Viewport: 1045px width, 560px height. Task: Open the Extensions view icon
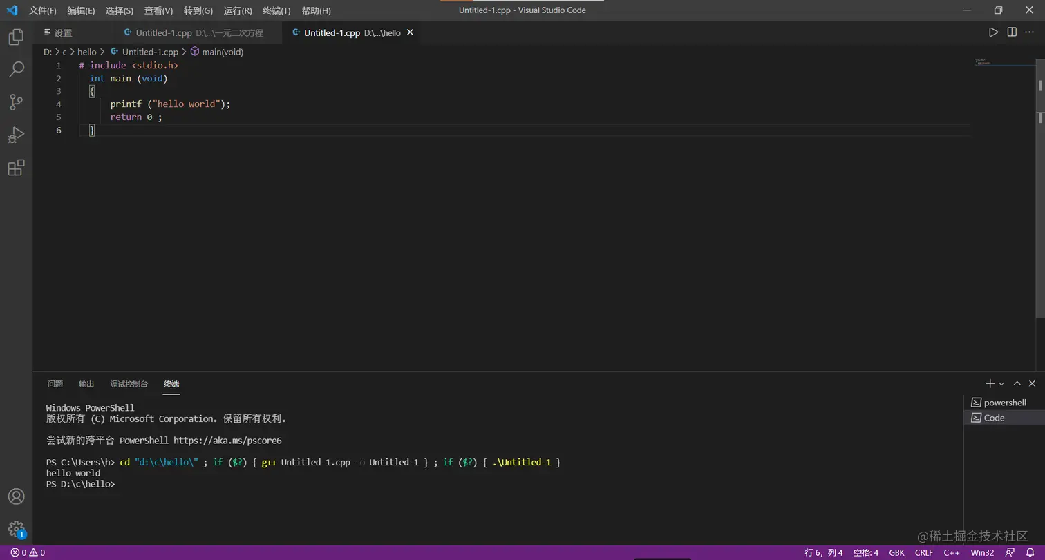[x=16, y=168]
